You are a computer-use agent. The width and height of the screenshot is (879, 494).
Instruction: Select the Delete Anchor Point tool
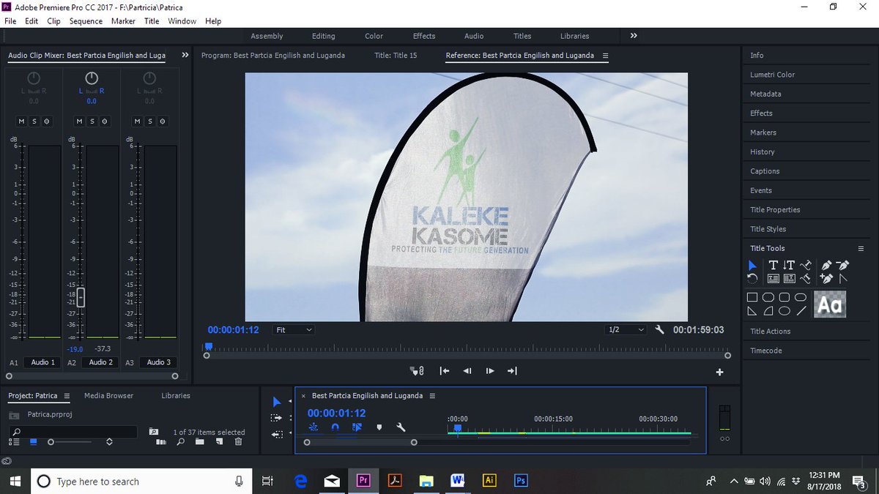(843, 265)
